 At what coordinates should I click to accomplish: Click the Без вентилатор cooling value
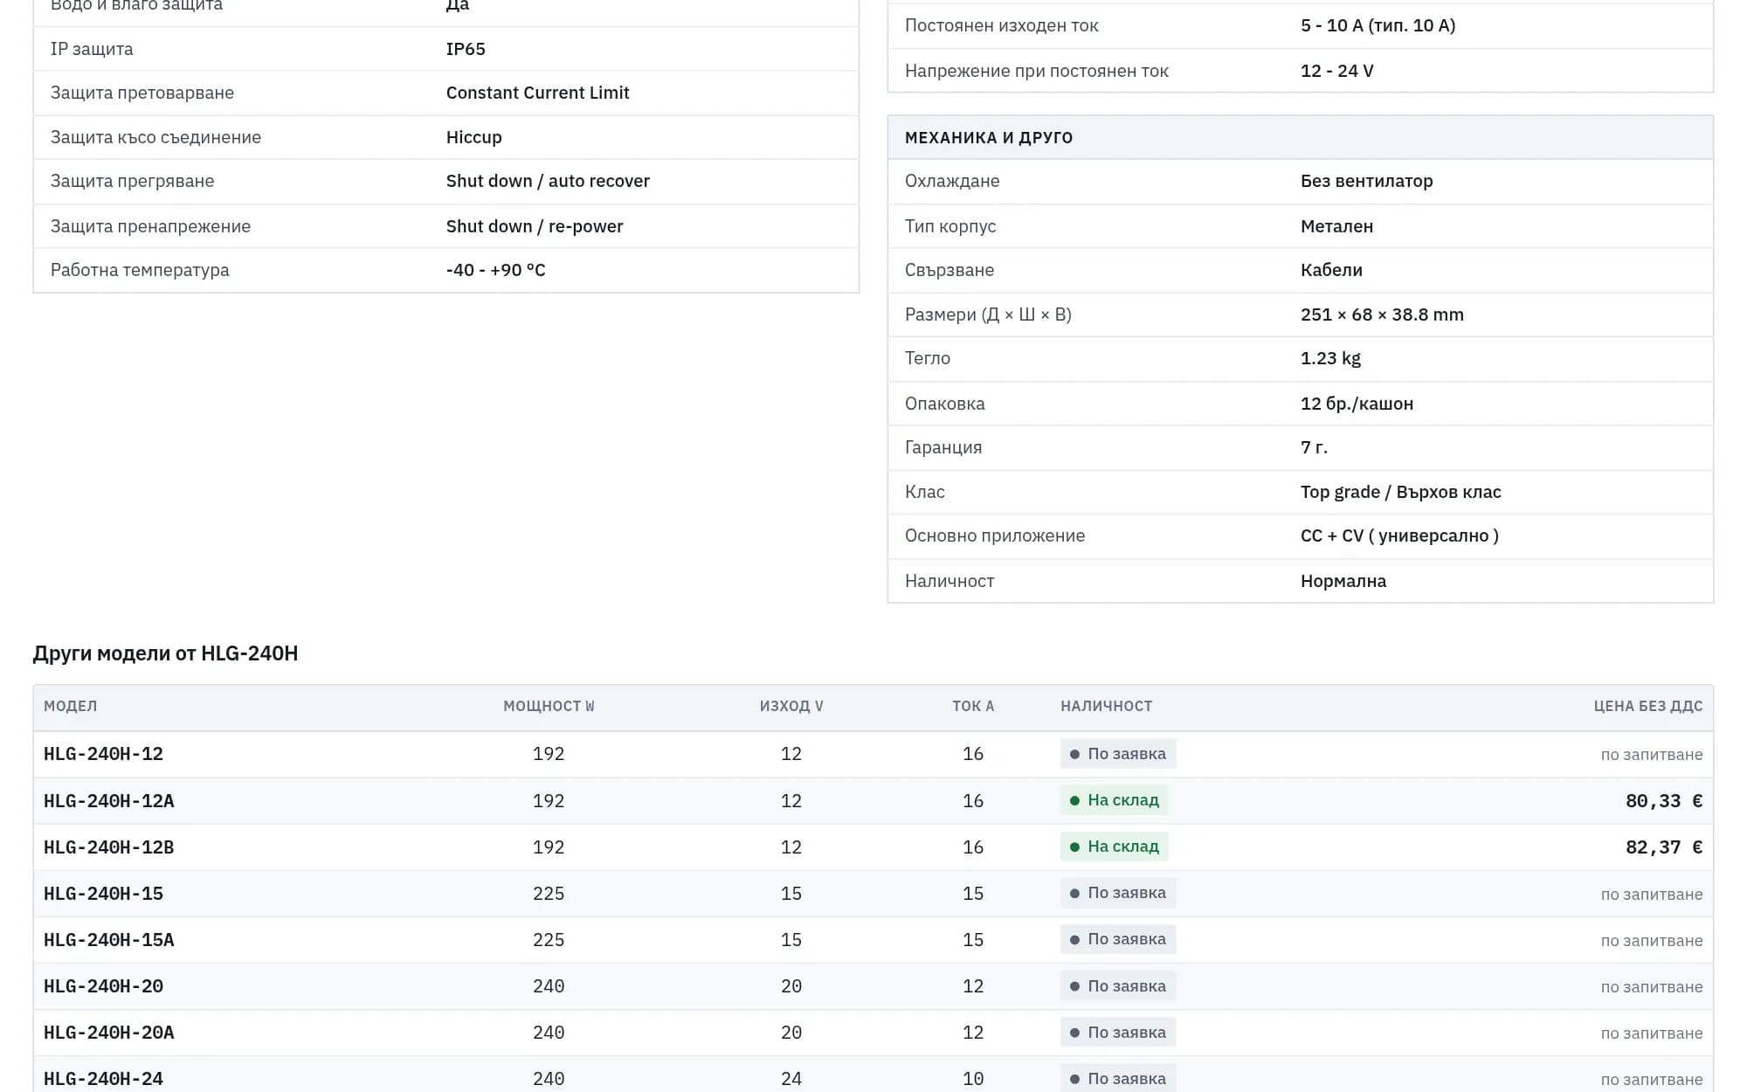coord(1366,181)
